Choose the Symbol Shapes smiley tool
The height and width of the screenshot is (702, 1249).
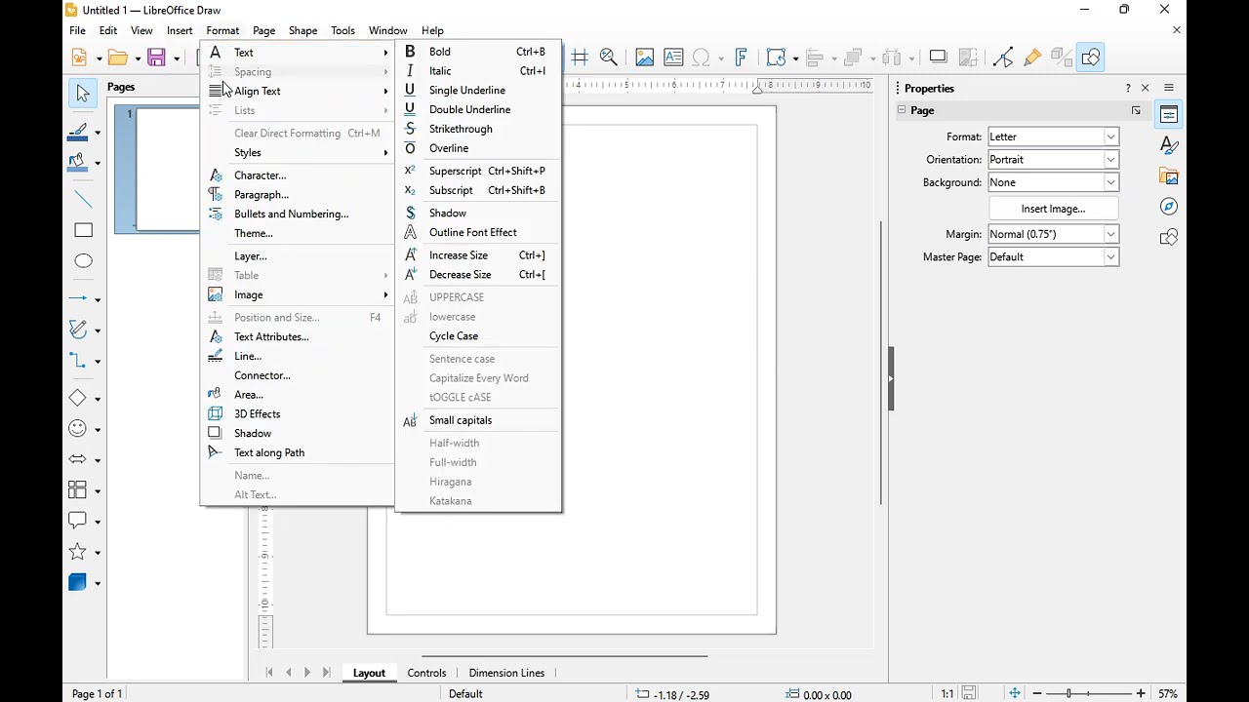click(x=78, y=429)
